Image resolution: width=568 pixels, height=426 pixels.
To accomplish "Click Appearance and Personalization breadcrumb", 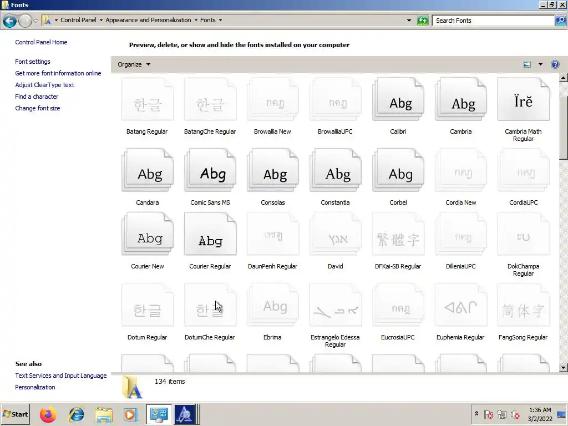I will point(148,20).
